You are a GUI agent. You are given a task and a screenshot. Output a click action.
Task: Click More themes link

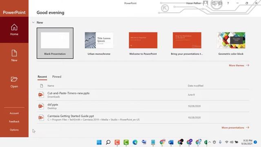[x=239, y=65]
